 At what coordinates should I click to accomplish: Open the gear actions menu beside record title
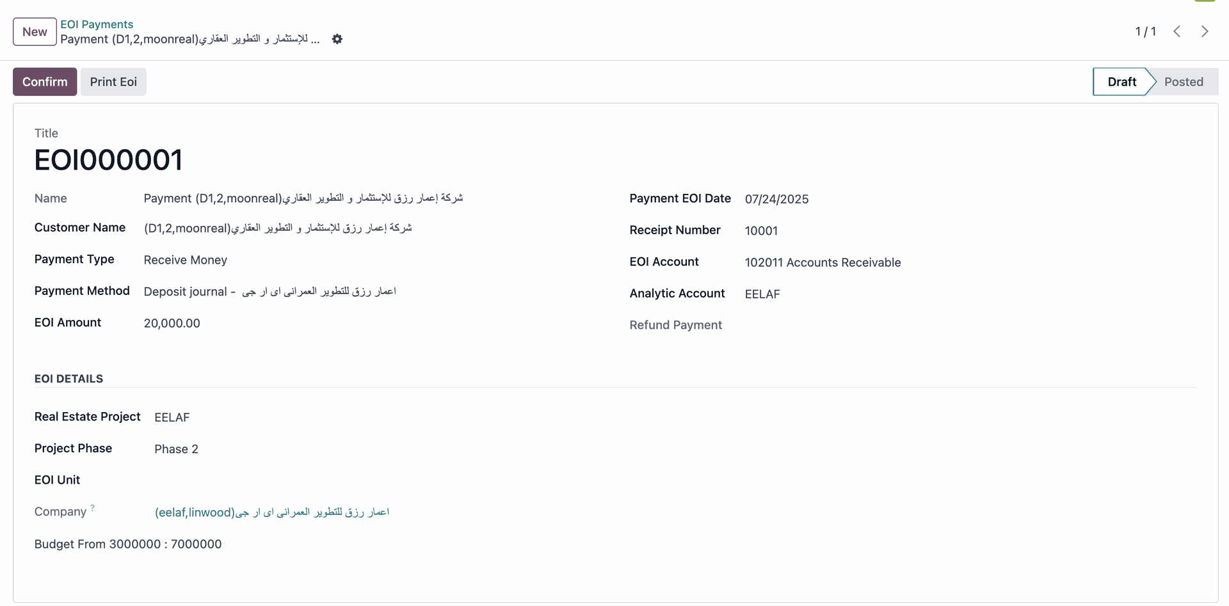pyautogui.click(x=337, y=39)
